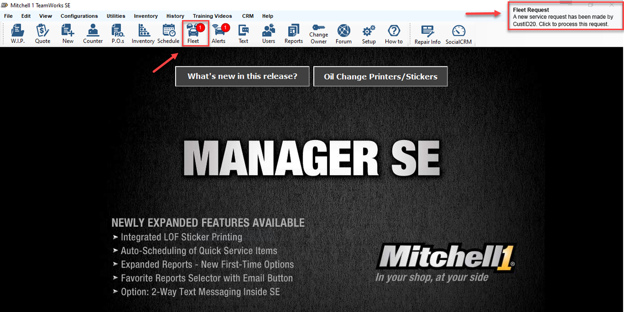The width and height of the screenshot is (624, 312).
Task: Open the Inventory menu in menu bar
Action: (x=146, y=16)
